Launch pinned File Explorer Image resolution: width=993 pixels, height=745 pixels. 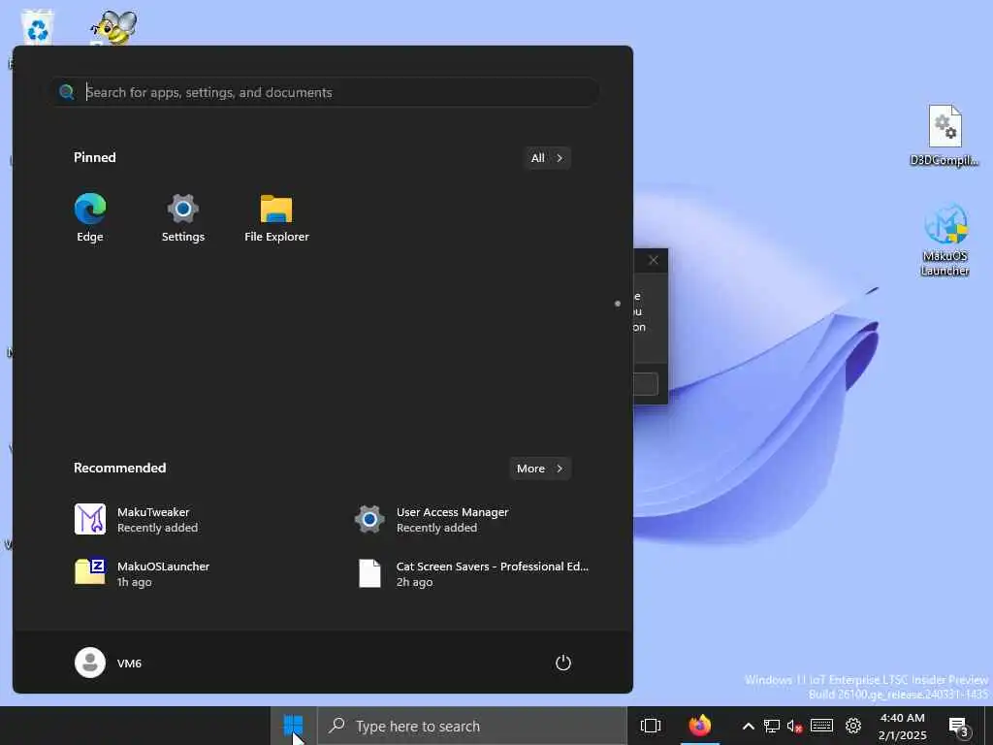[x=276, y=217]
